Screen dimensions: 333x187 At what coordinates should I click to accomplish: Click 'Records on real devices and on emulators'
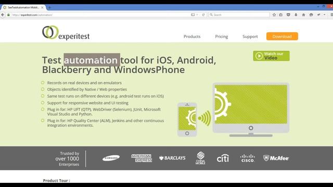click(x=84, y=83)
